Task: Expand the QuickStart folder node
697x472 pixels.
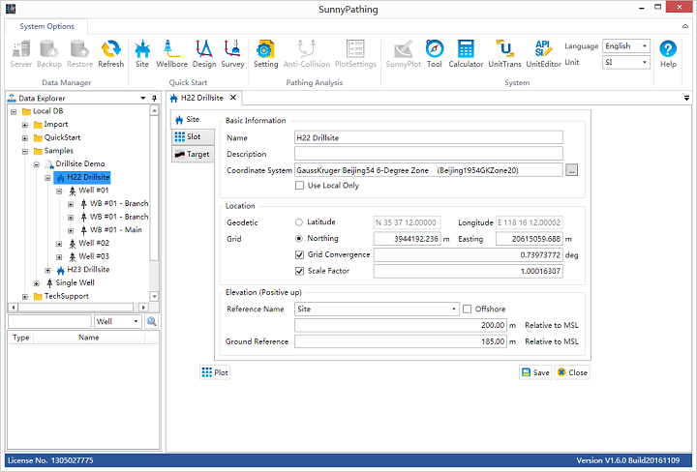Action: (x=25, y=138)
